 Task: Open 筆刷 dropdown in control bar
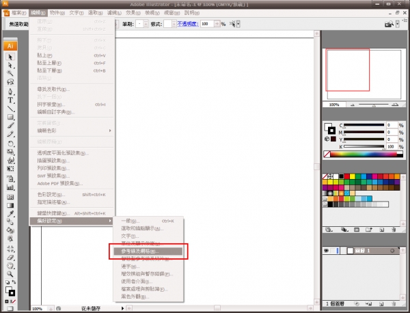[x=146, y=24]
